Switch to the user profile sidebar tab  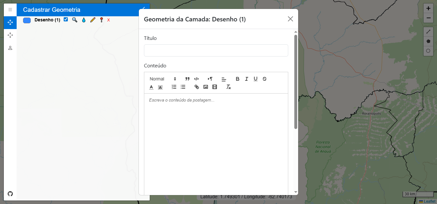pos(10,48)
